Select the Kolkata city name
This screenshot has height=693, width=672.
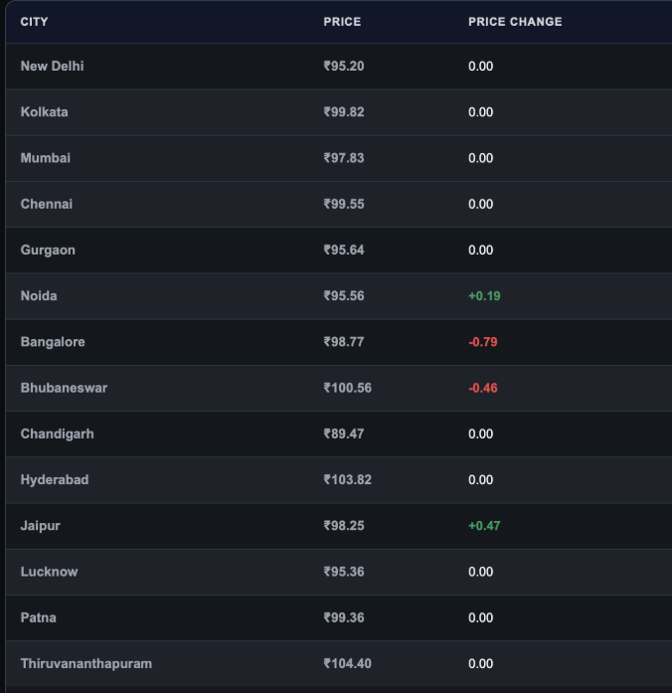pyautogui.click(x=44, y=112)
